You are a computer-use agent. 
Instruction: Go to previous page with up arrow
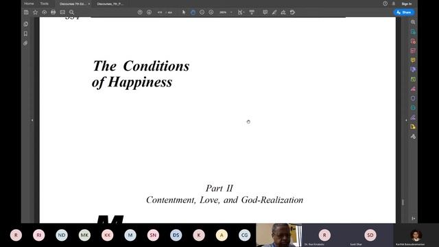[140, 12]
